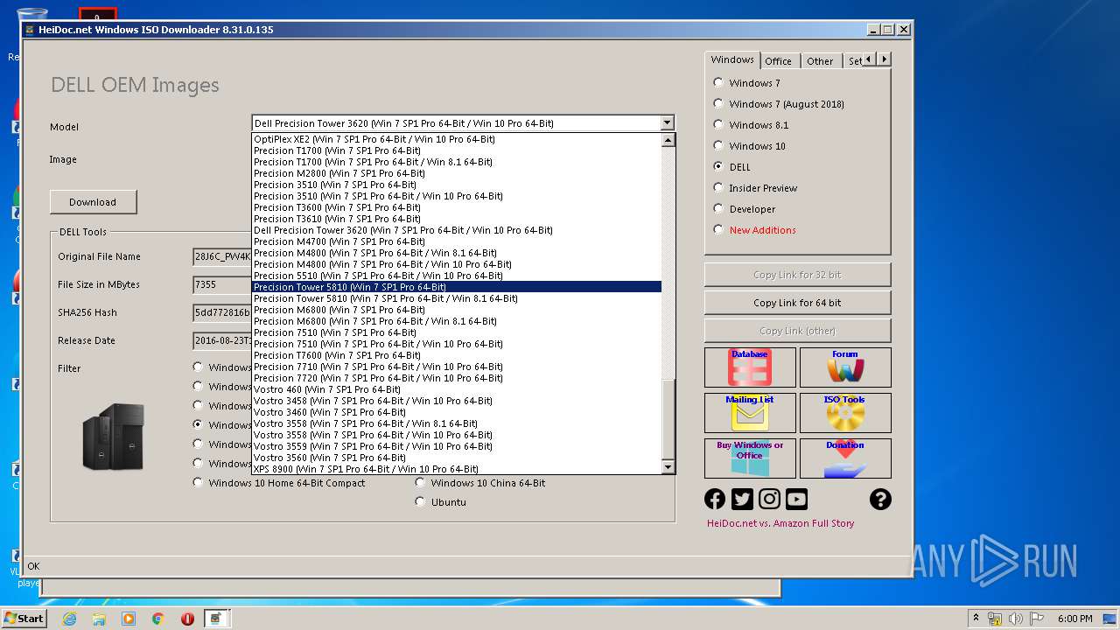Viewport: 1120px width, 630px height.
Task: Open the Start menu
Action: coord(24,619)
